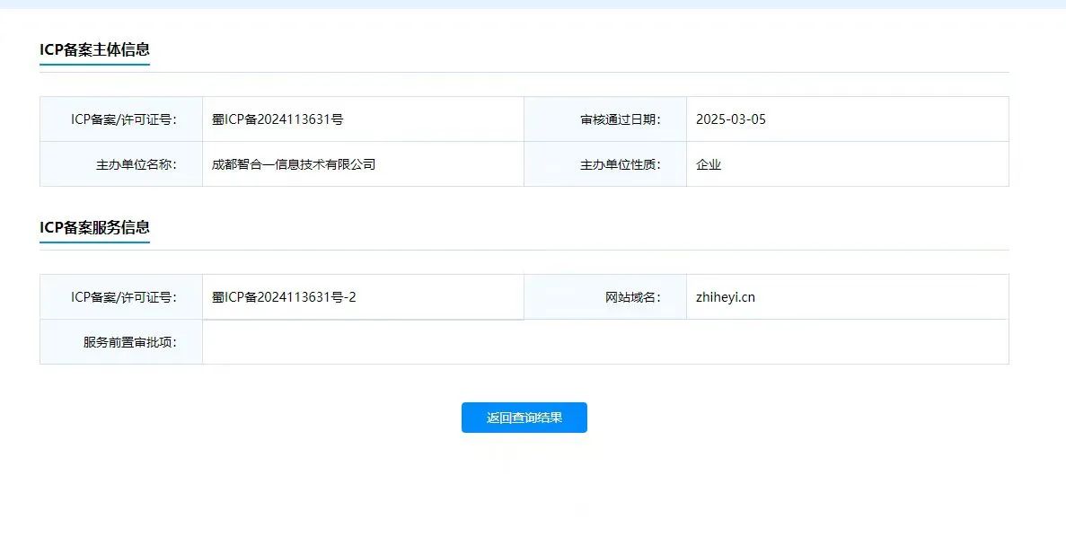
Task: Click approval date 2025-03-05
Action: coord(731,119)
